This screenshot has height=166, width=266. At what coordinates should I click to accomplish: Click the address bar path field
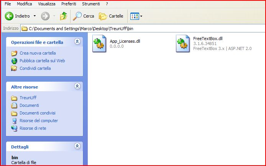point(143,29)
